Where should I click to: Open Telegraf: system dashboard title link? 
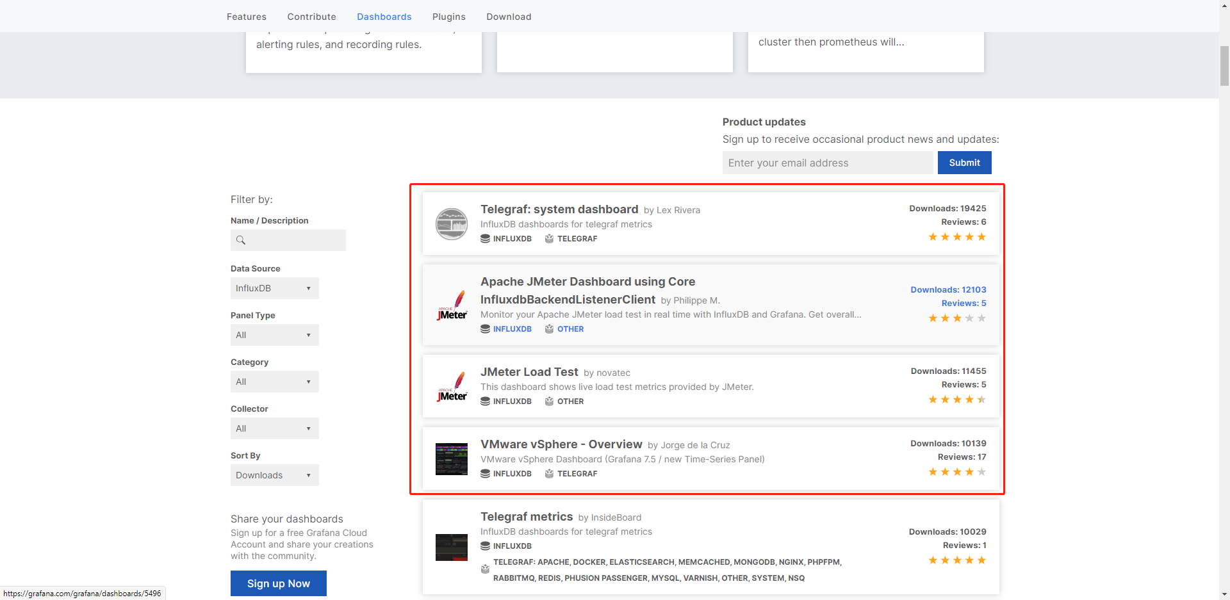pyautogui.click(x=559, y=209)
